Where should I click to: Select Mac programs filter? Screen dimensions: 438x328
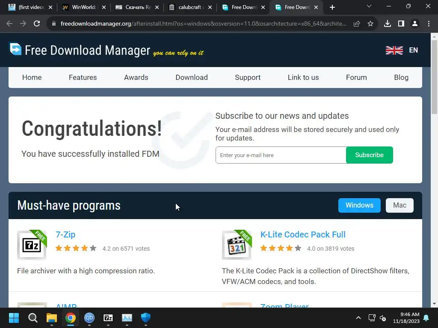[400, 205]
